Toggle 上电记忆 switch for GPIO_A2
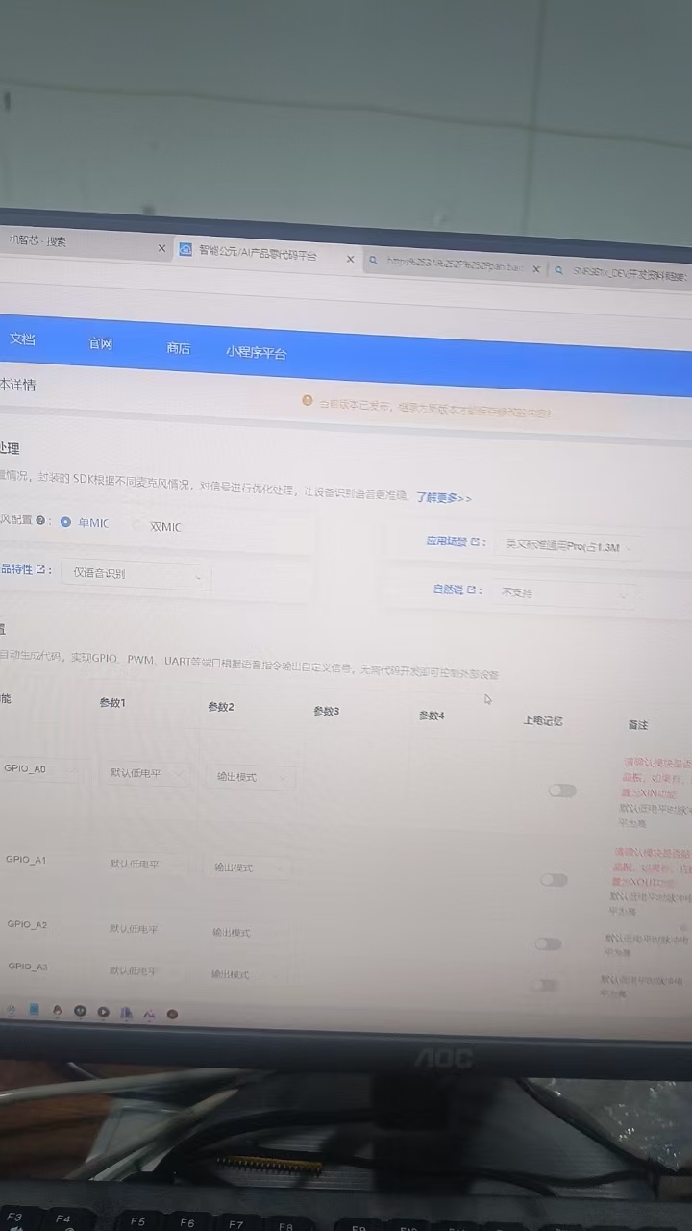The height and width of the screenshot is (1231, 692). tap(548, 944)
